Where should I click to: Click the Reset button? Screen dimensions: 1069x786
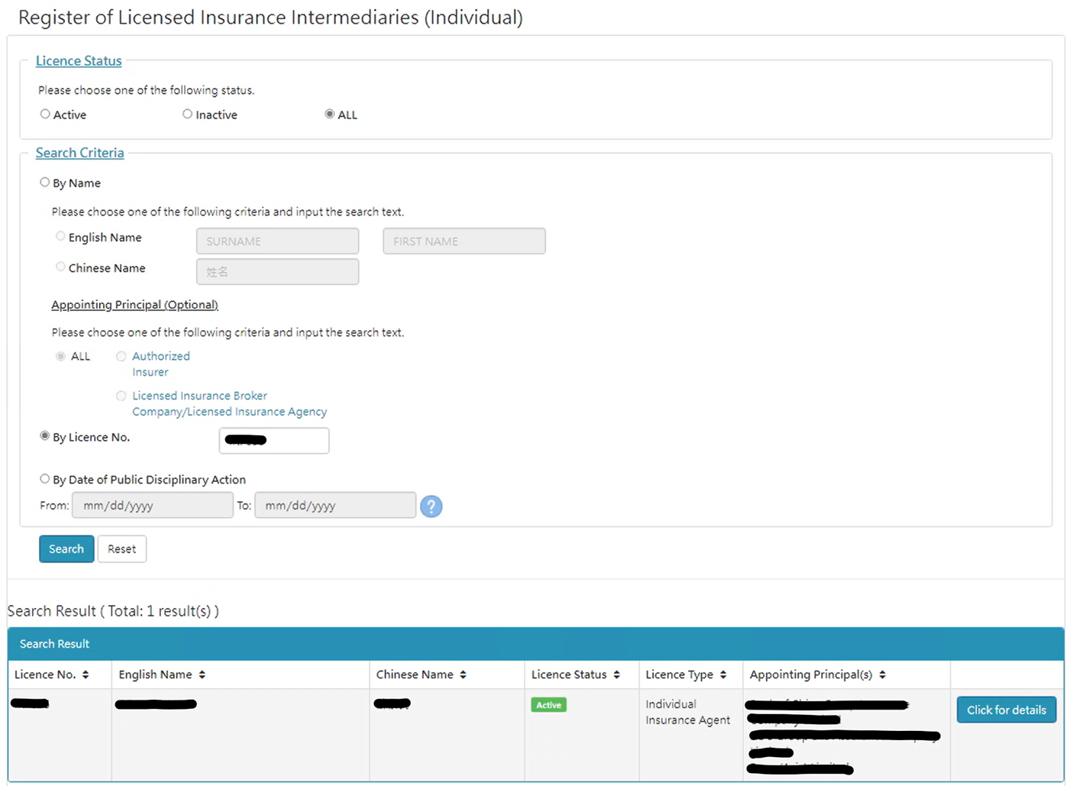122,549
